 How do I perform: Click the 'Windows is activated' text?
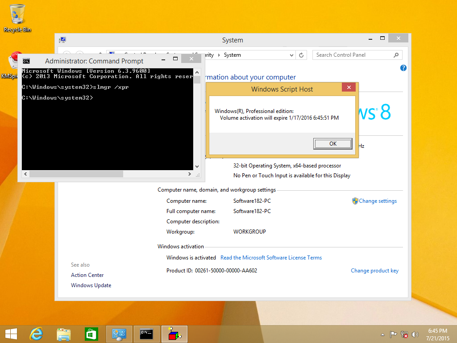[x=191, y=258]
